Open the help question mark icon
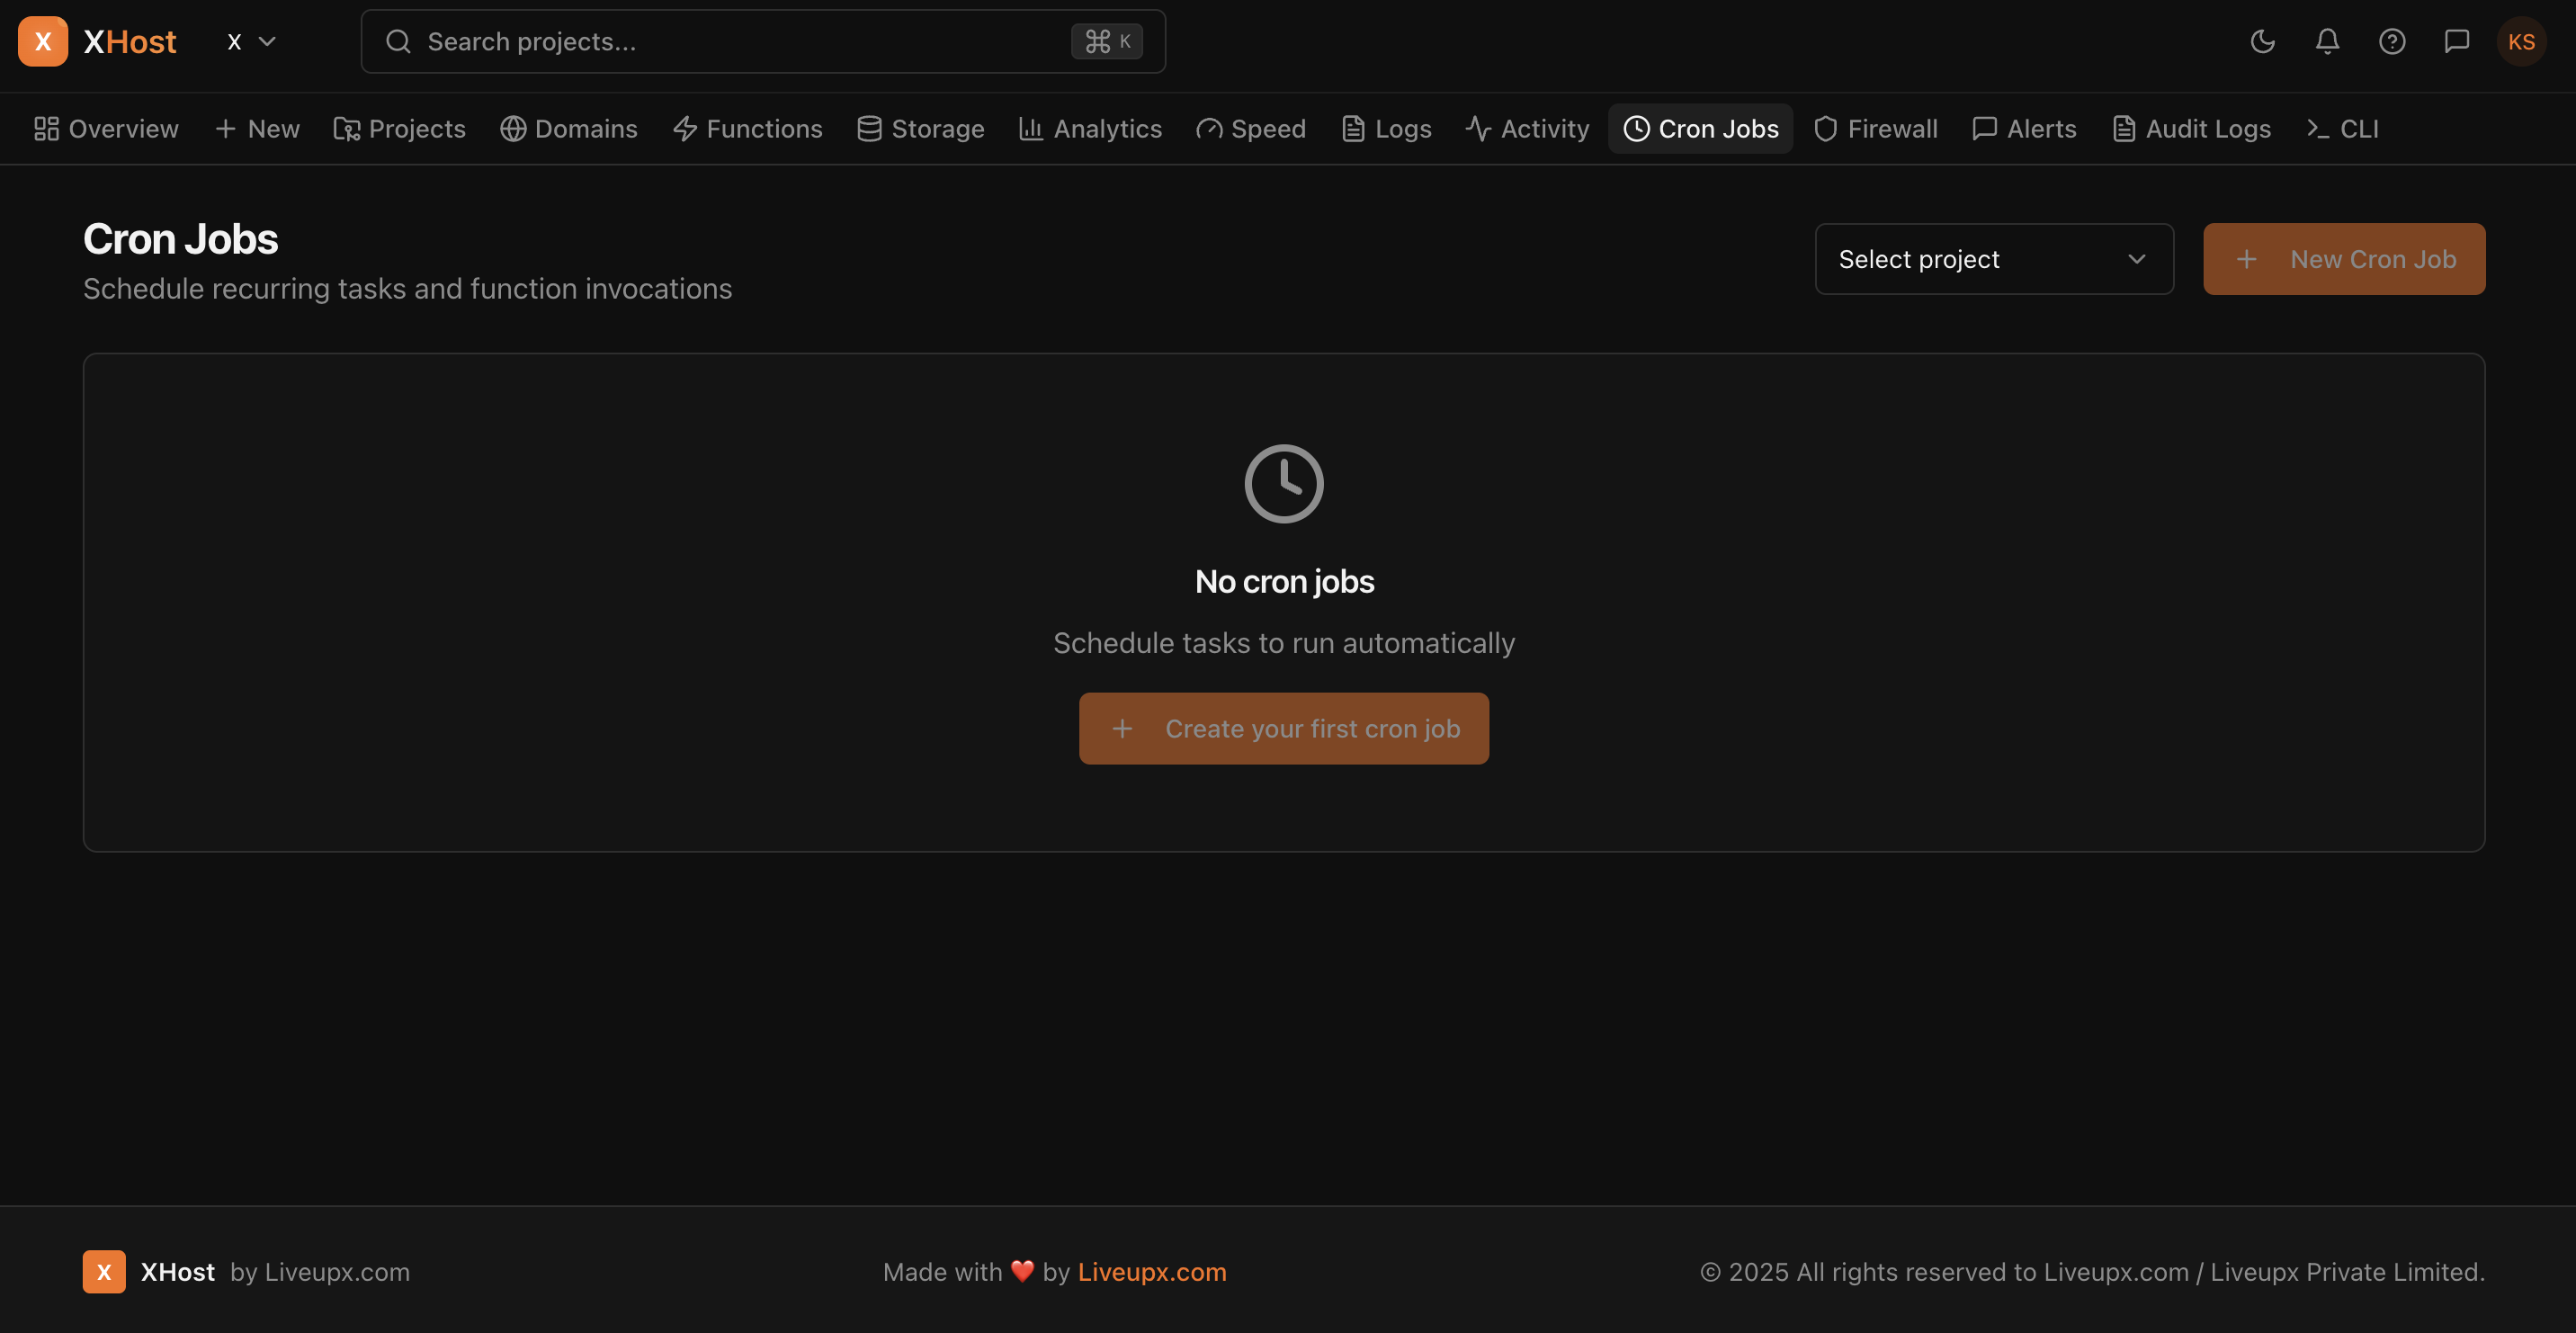The height and width of the screenshot is (1333, 2576). click(x=2392, y=41)
